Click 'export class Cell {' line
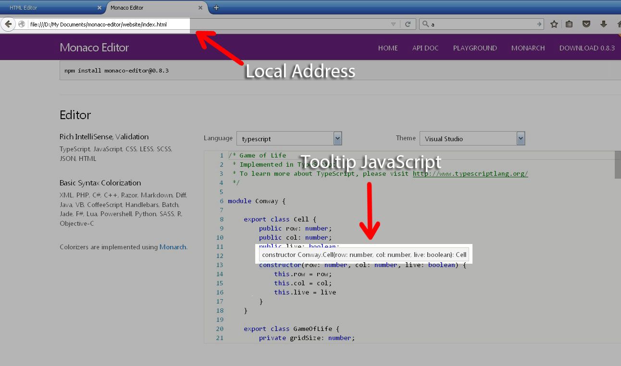This screenshot has height=366, width=621. point(280,219)
